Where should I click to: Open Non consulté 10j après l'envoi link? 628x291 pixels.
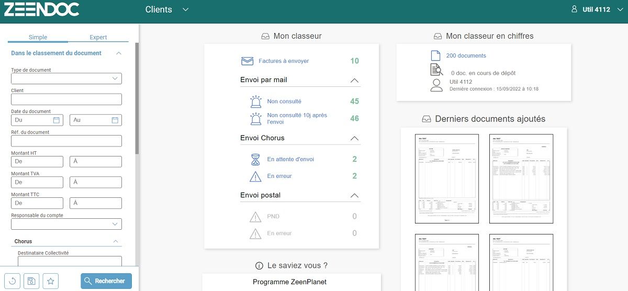297,118
